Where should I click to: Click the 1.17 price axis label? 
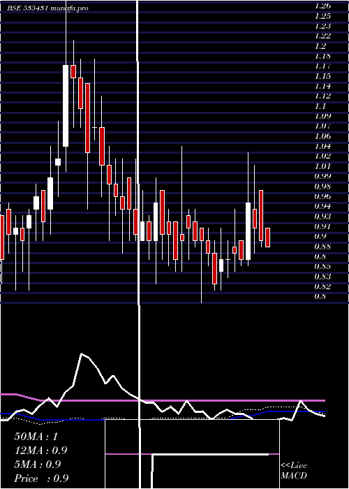322,66
